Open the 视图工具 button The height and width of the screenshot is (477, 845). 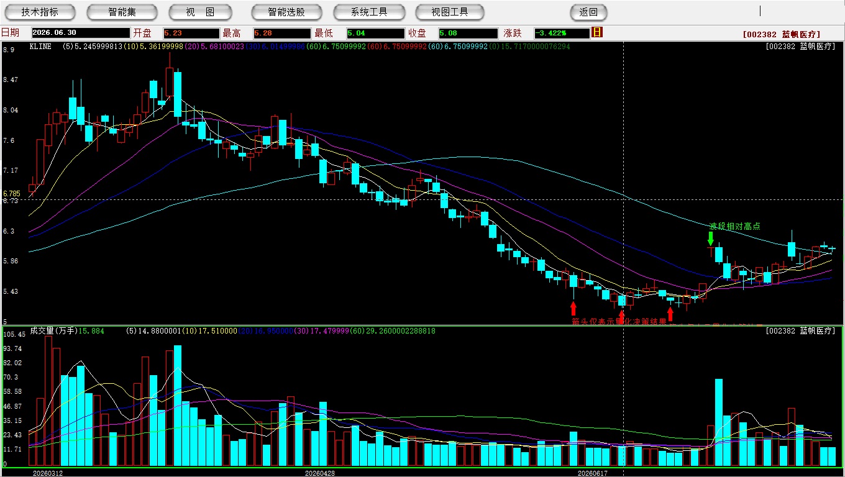(x=450, y=12)
